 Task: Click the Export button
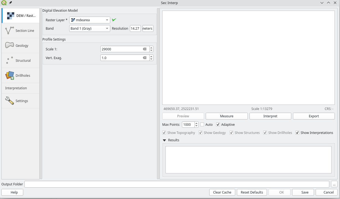tap(314, 116)
